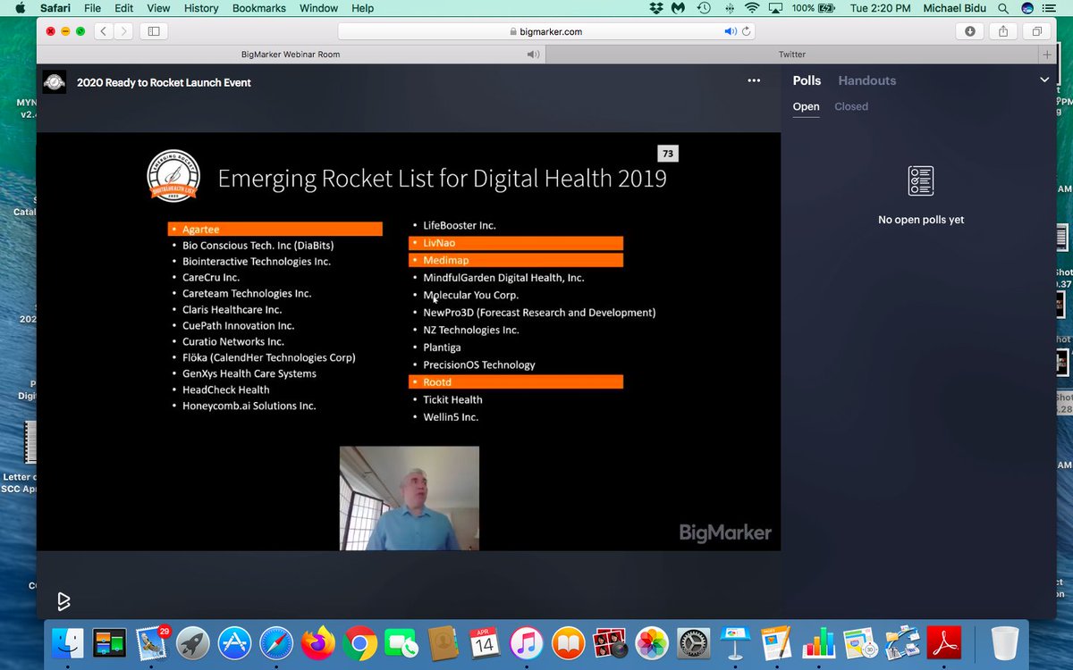Viewport: 1073px width, 670px height.
Task: Mute the BigMarker Webinar Room tab audio
Action: [533, 54]
